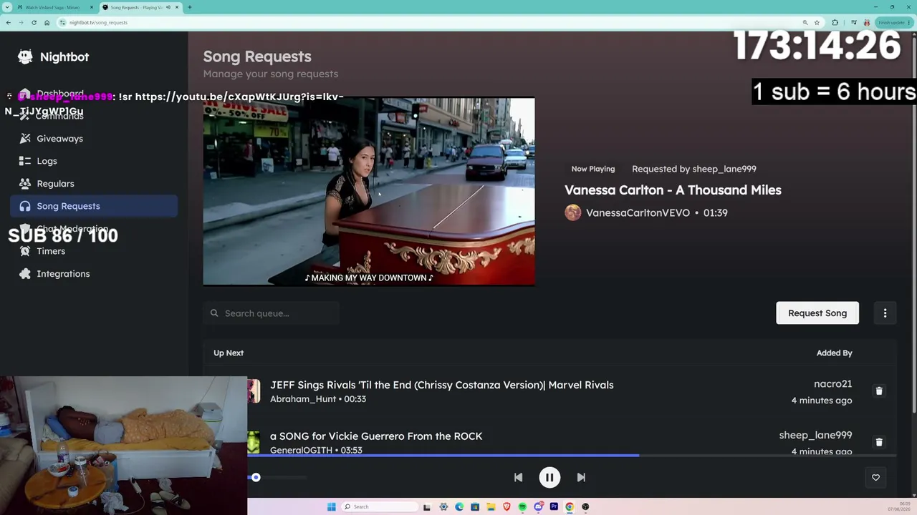Expand the tab search dropdown arrow

coord(7,7)
